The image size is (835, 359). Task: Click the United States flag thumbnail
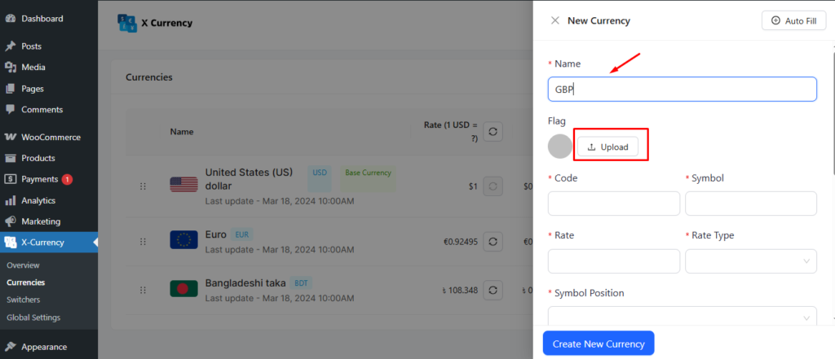pyautogui.click(x=183, y=185)
